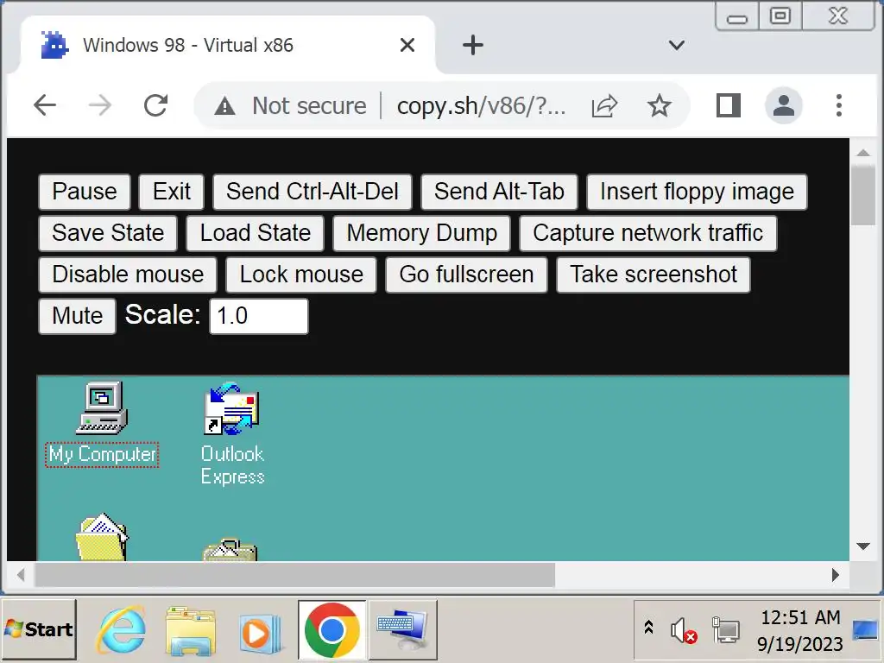Viewport: 884px width, 663px height.
Task: Click the vertical scrollbar down arrow
Action: click(x=863, y=546)
